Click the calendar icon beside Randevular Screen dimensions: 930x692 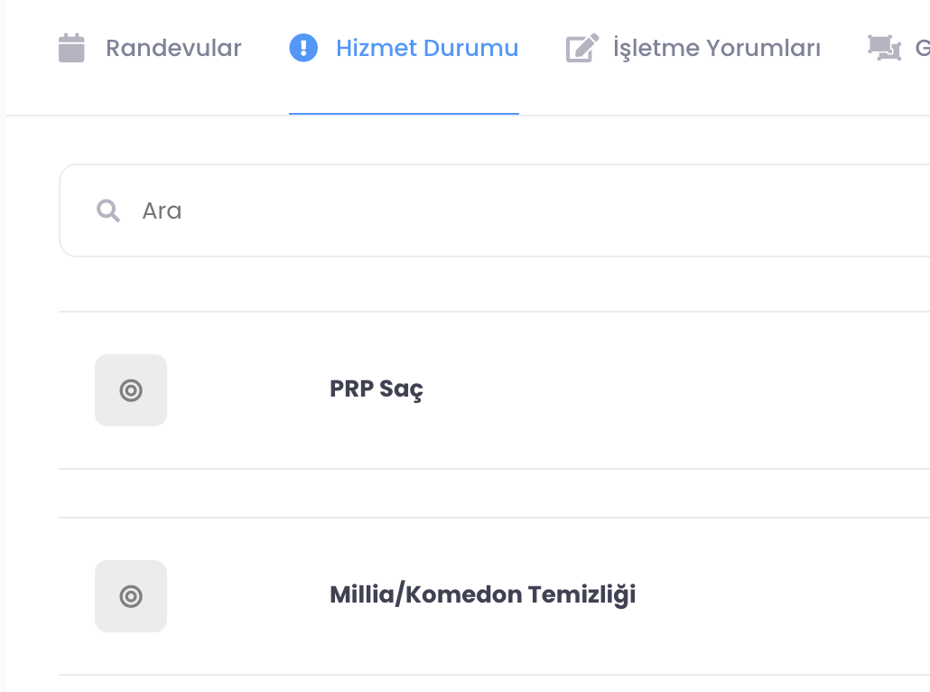(x=71, y=48)
